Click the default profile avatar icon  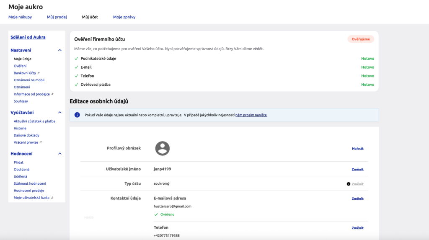click(162, 148)
